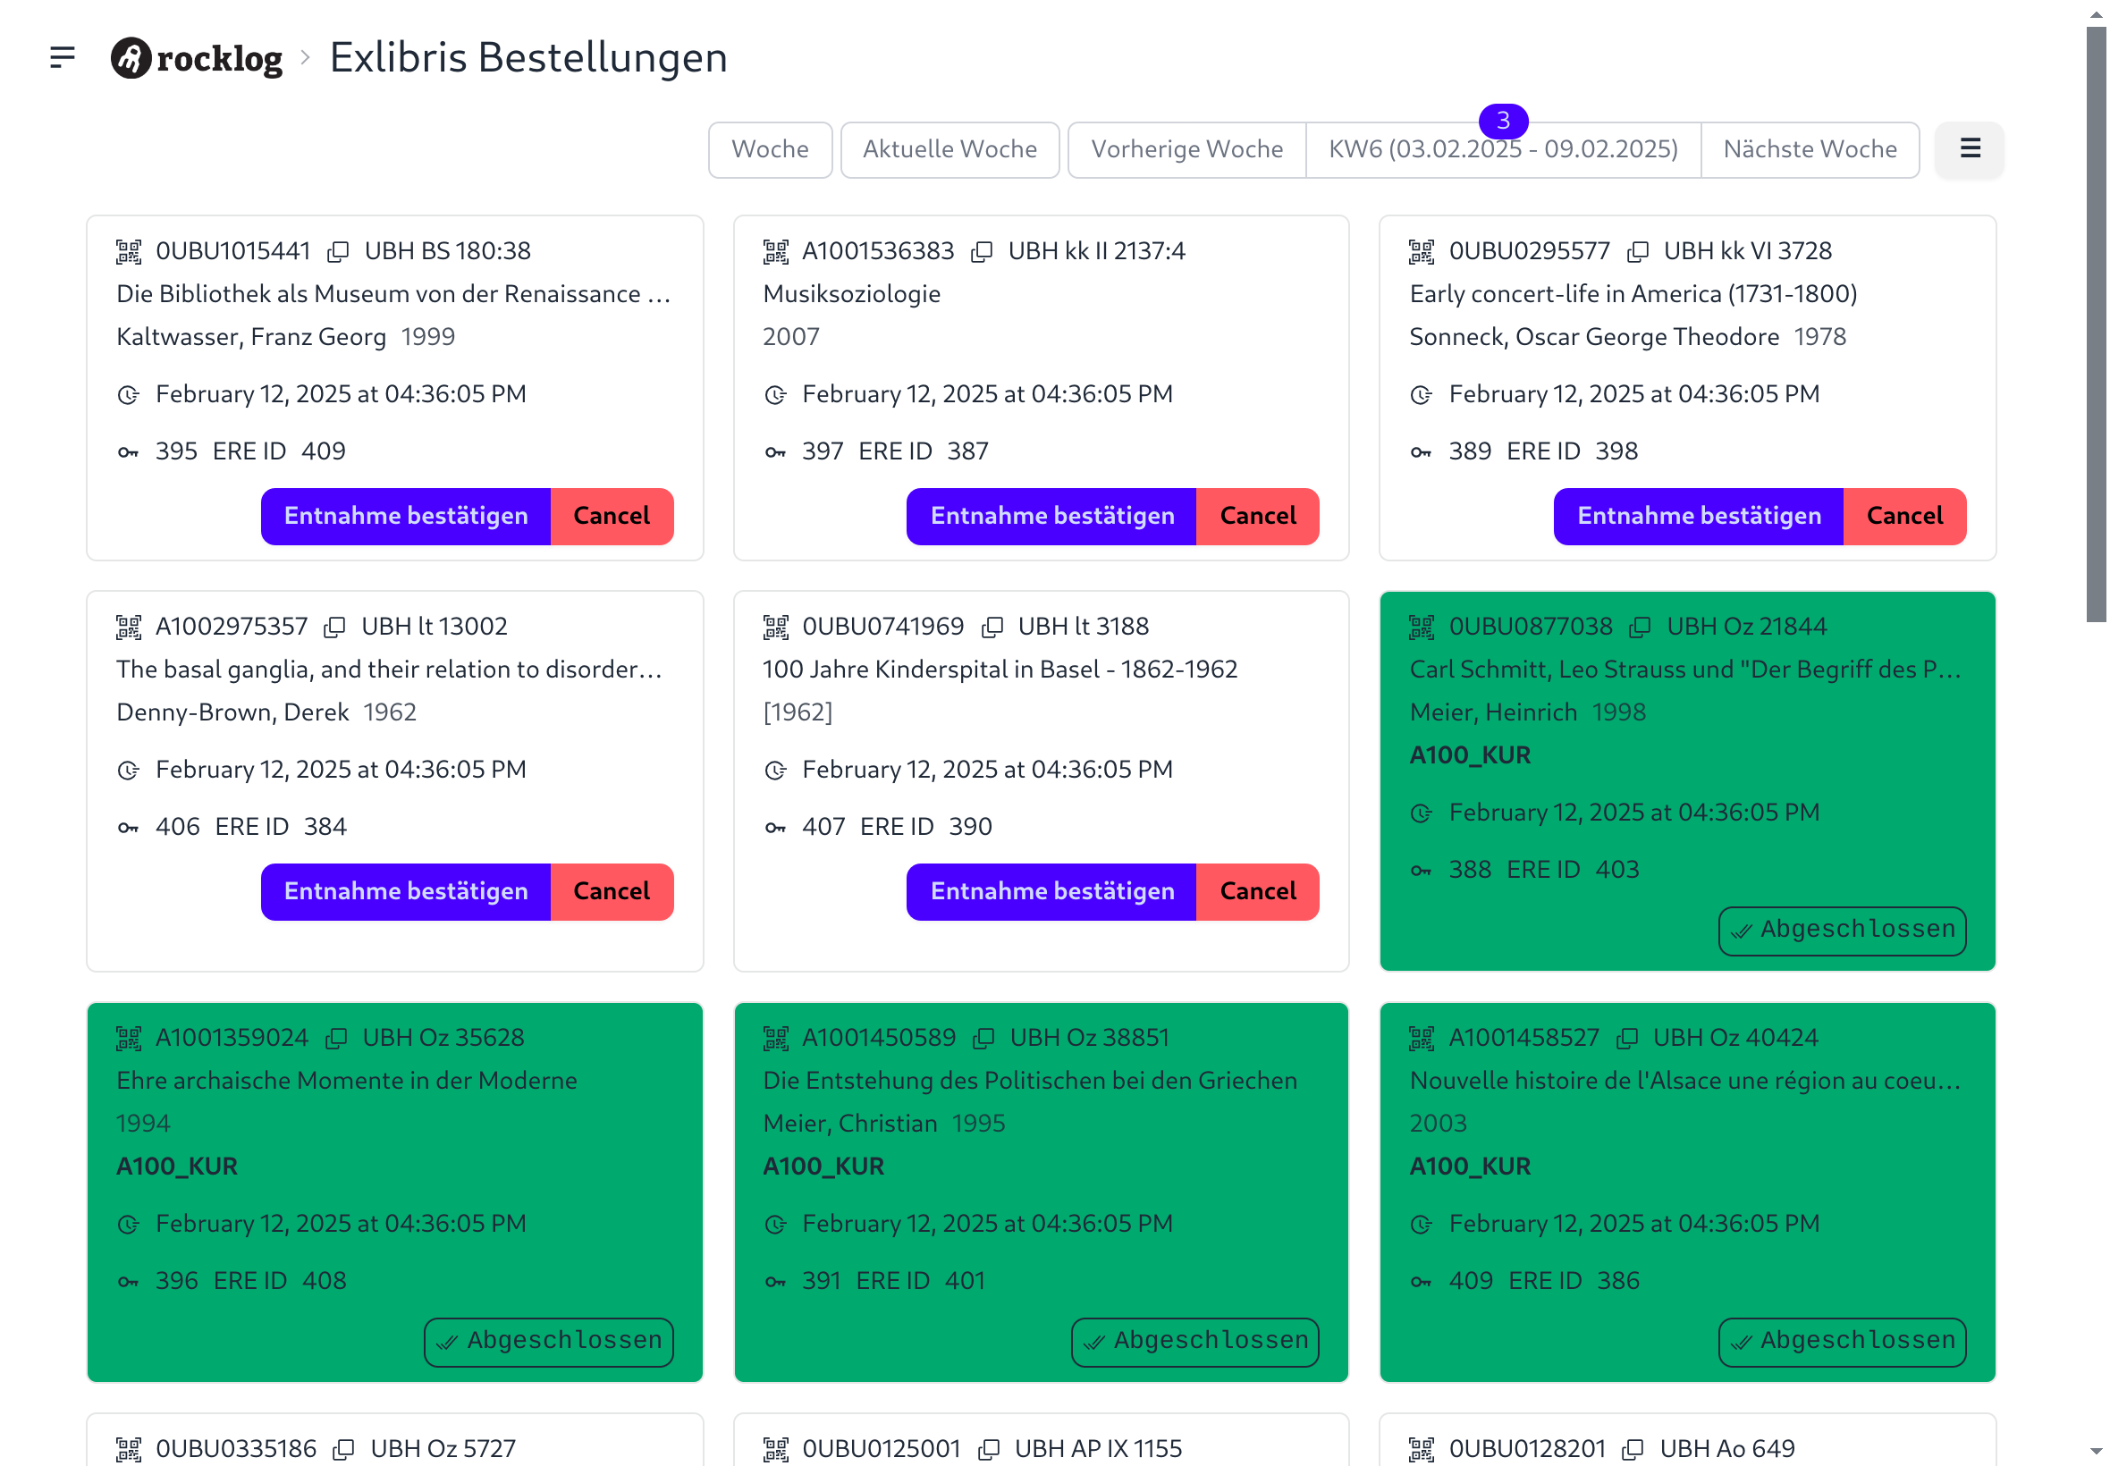Click Abgeschlossen badge on Meier, Christian card

pyautogui.click(x=1194, y=1340)
